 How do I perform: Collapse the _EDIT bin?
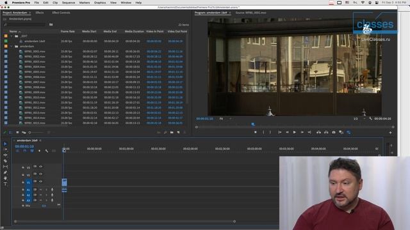12,36
